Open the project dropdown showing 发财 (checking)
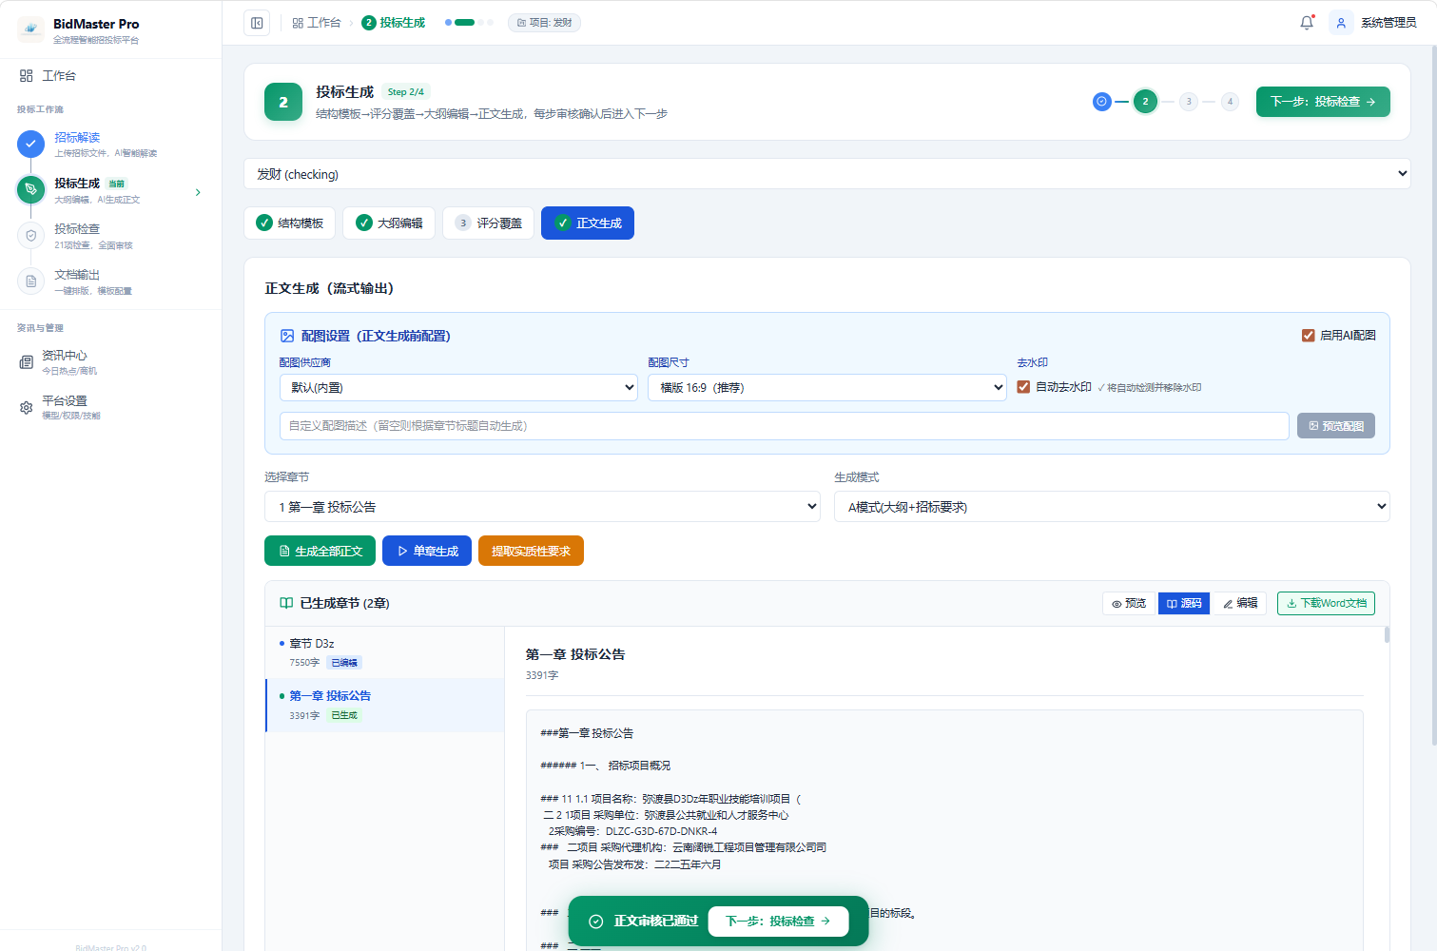 pos(827,174)
